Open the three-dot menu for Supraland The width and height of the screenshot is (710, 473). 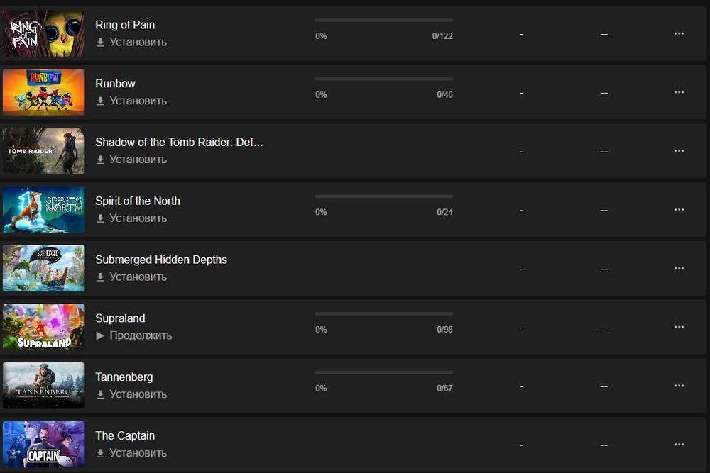pos(679,327)
